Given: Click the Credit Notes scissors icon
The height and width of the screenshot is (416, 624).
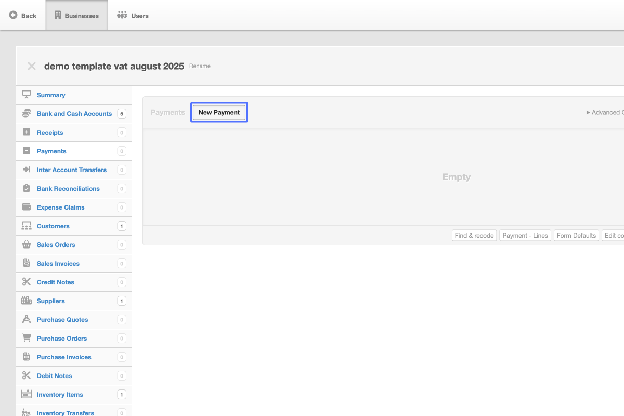Looking at the screenshot, I should click(27, 282).
